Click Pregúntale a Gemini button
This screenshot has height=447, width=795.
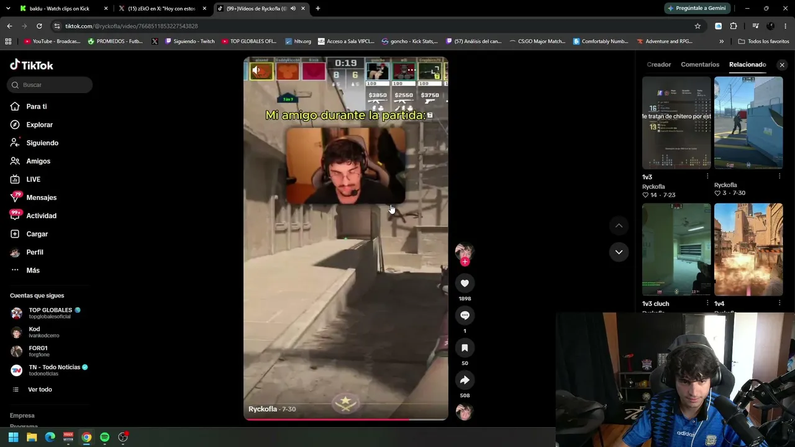pyautogui.click(x=697, y=9)
